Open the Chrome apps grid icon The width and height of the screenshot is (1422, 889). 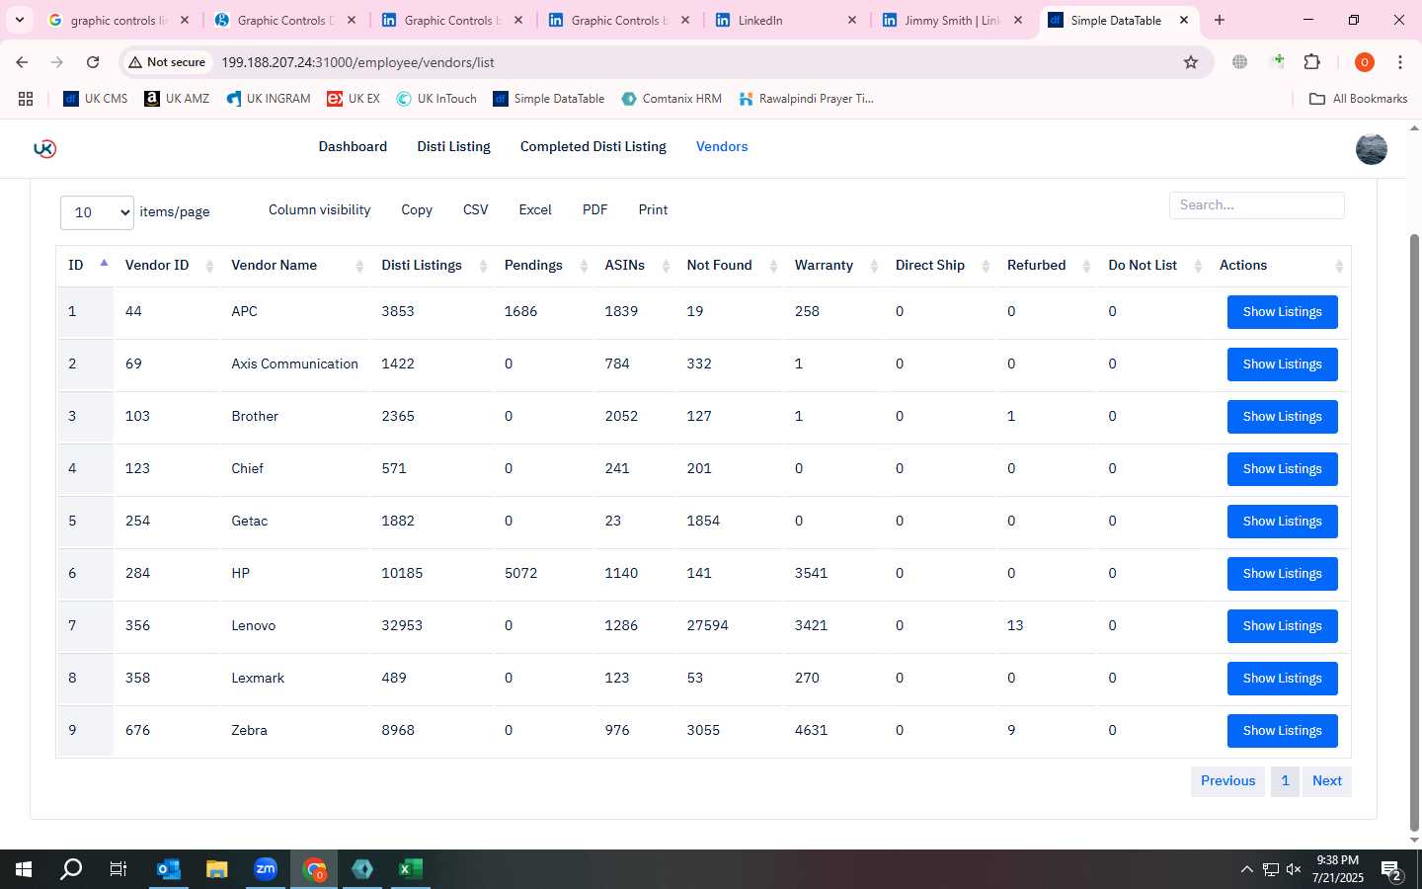click(26, 99)
